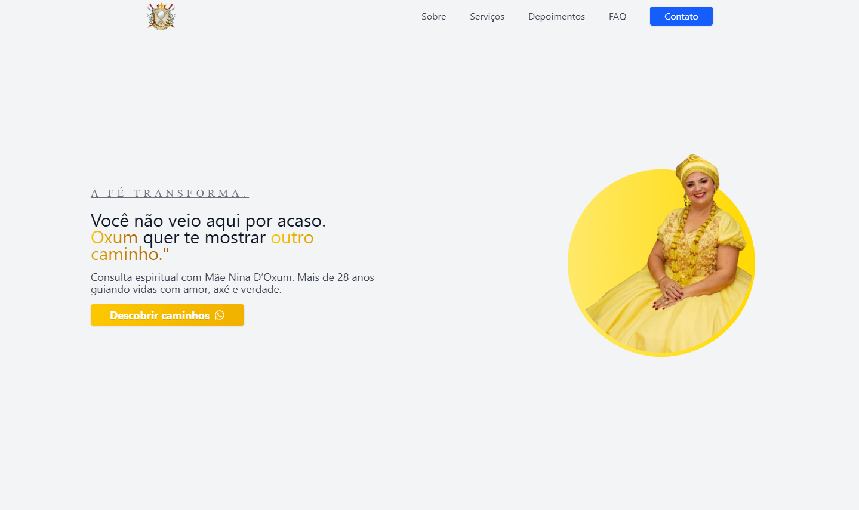Click the "Você não veio aqui por acaso." heading
The image size is (859, 510).
[208, 221]
